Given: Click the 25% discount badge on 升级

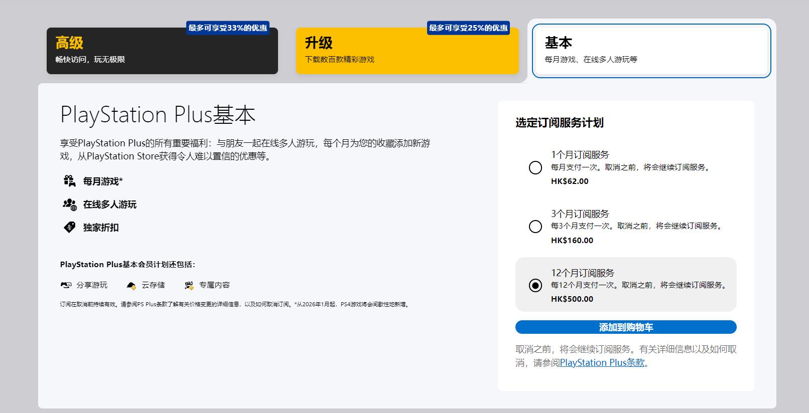Looking at the screenshot, I should pos(468,28).
